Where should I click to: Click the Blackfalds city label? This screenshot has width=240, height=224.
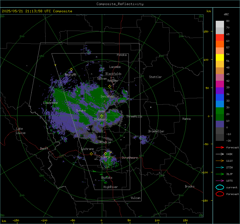(x=113, y=74)
